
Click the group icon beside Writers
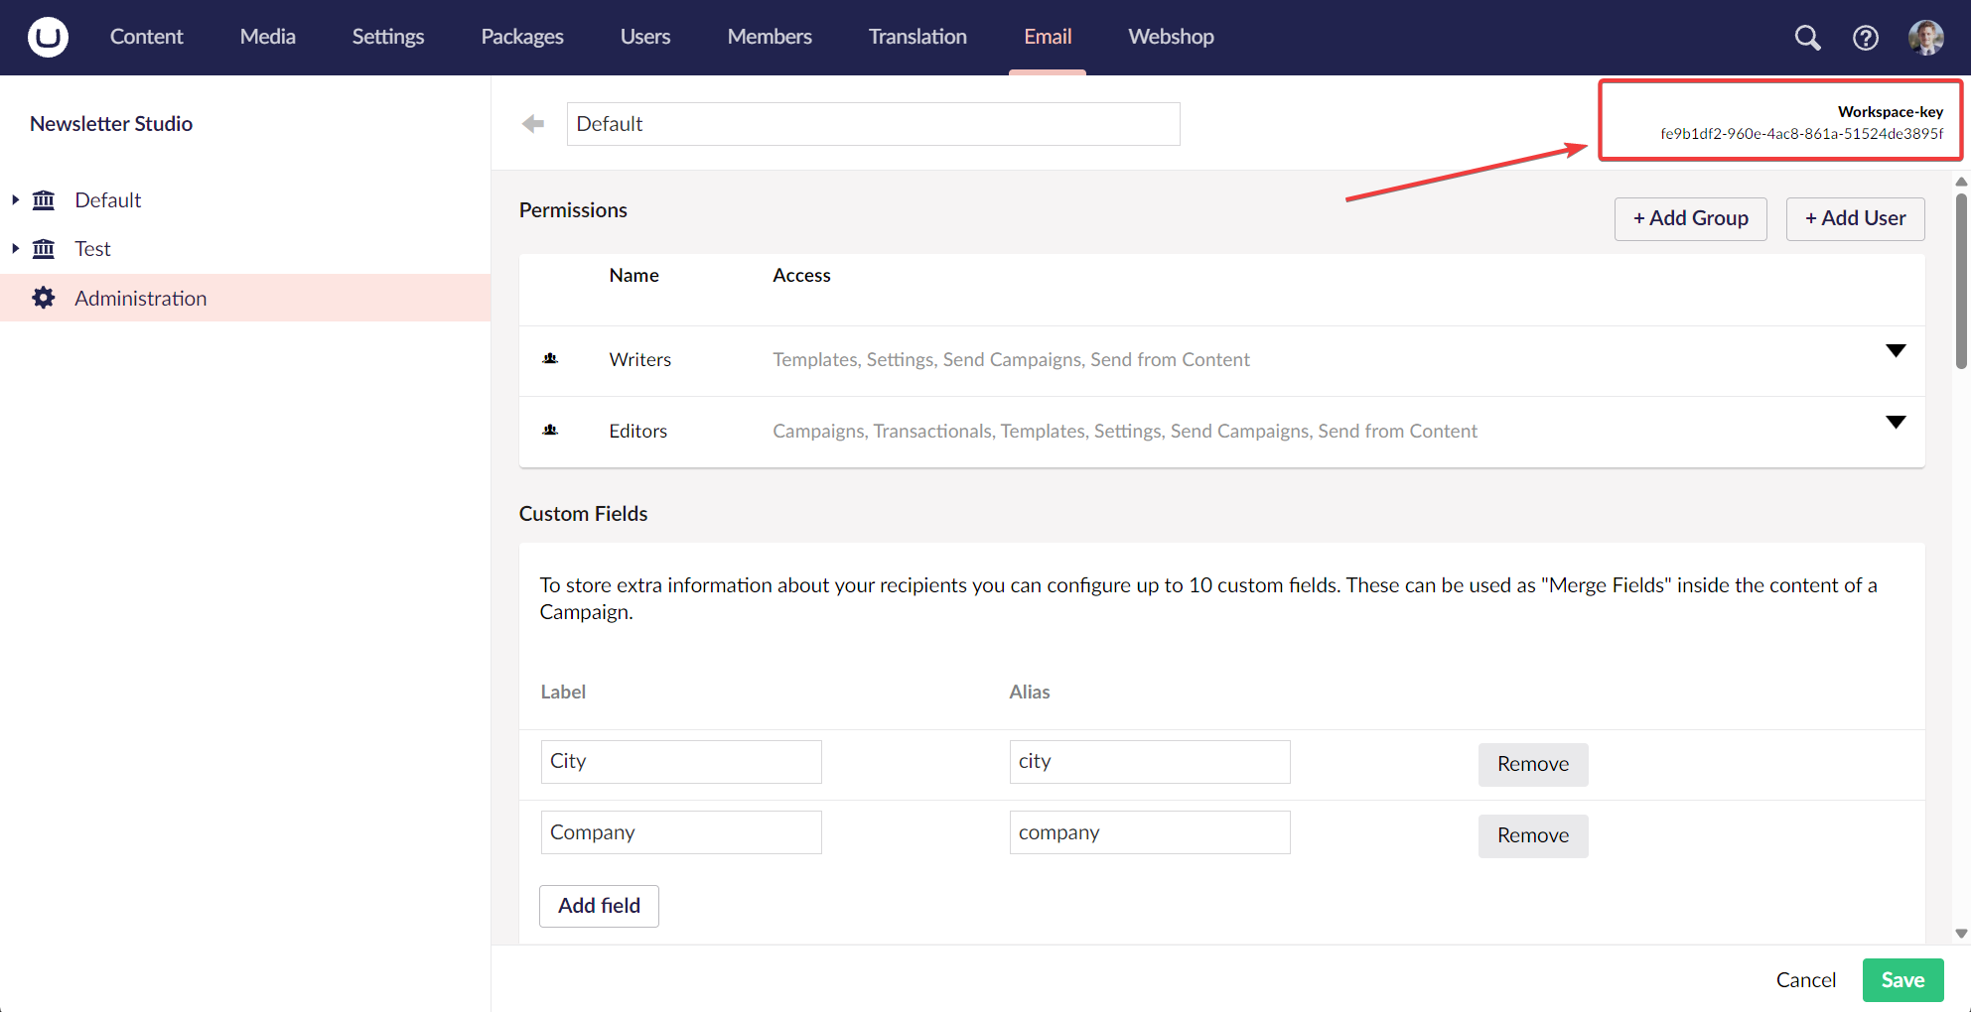[x=551, y=359]
